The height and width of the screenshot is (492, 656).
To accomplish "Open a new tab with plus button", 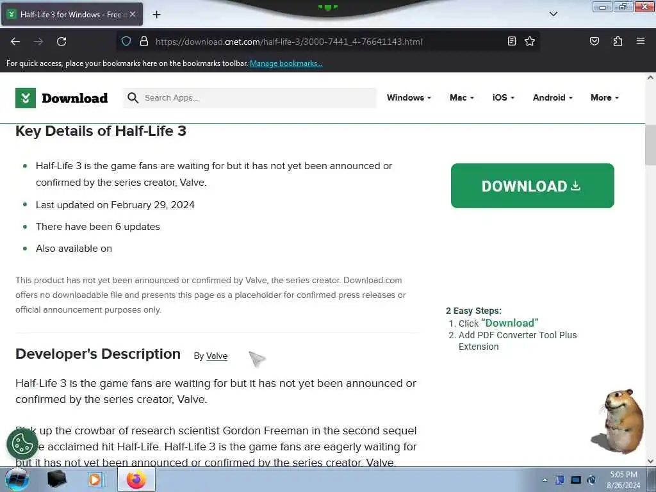I will point(156,15).
